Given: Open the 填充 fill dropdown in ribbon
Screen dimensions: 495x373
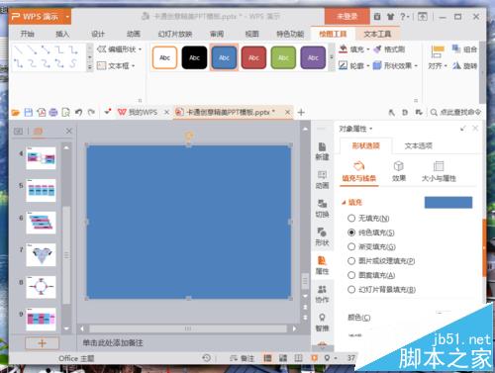Looking at the screenshot, I should [353, 49].
